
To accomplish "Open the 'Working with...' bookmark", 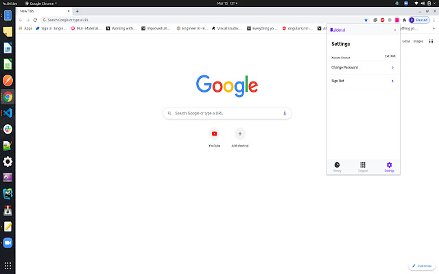I will pos(121,28).
